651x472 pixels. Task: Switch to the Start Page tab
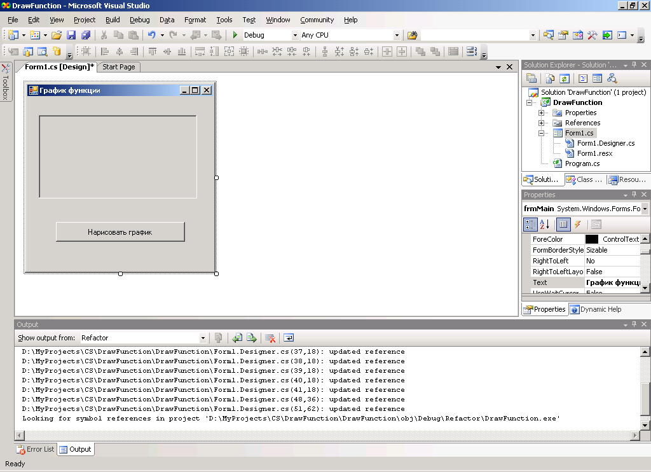(119, 67)
